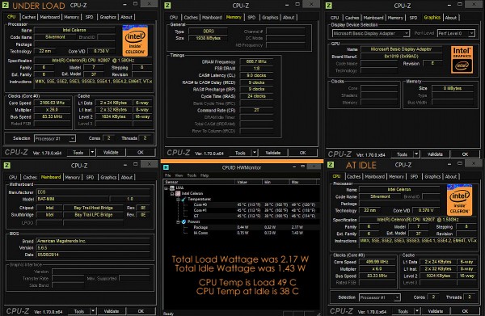
Task: Click the 499.99 MHz Core Speed value
Action: coord(377,262)
